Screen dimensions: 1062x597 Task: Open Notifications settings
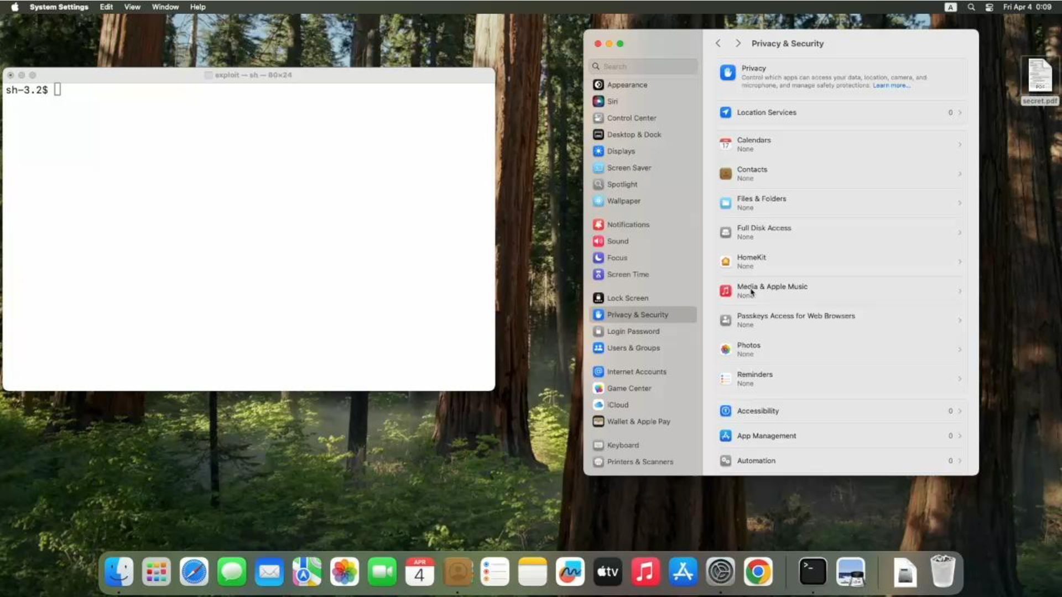(643, 224)
